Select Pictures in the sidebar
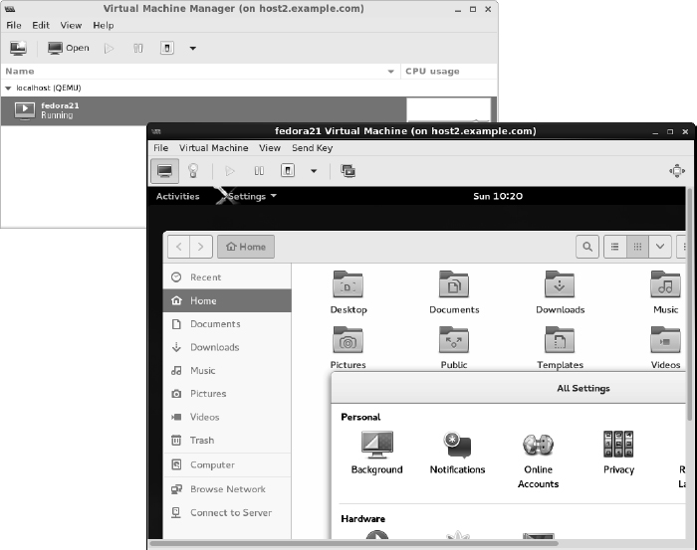 click(x=227, y=394)
